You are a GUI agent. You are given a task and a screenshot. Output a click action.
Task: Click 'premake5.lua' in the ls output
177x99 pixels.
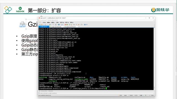click(104, 81)
